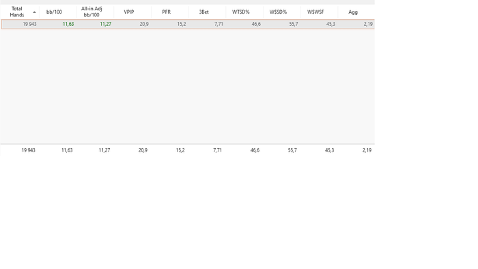Click 2,19 Agg cell in highlighted row
Screen dimensions: 478x269
(x=368, y=24)
